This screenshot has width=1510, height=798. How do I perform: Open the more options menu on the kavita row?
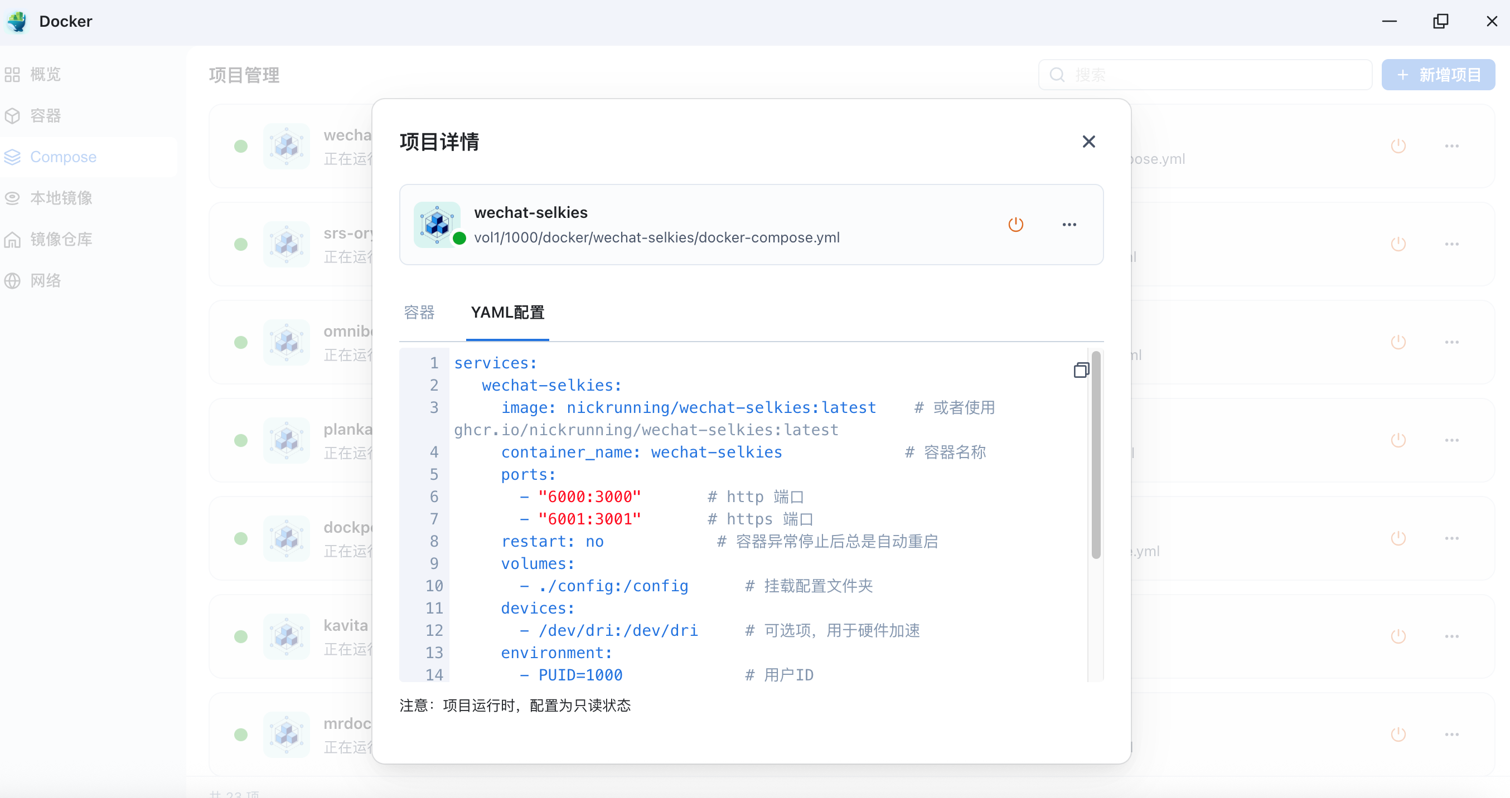pyautogui.click(x=1451, y=636)
